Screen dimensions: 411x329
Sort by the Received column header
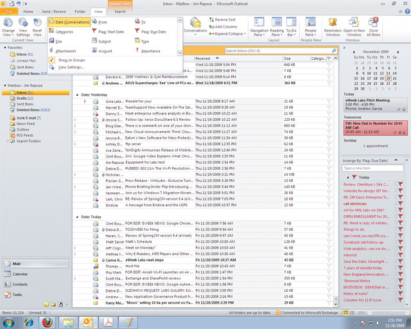[x=238, y=58]
